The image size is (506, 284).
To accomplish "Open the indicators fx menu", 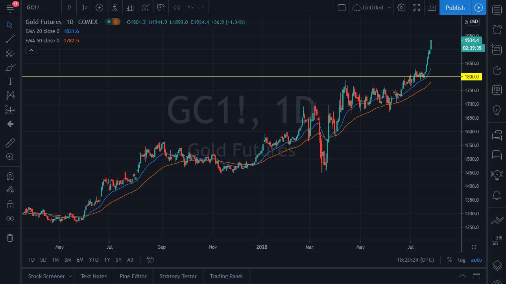I will coord(115,7).
